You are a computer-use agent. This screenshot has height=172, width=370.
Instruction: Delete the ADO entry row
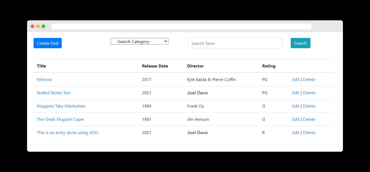point(309,132)
